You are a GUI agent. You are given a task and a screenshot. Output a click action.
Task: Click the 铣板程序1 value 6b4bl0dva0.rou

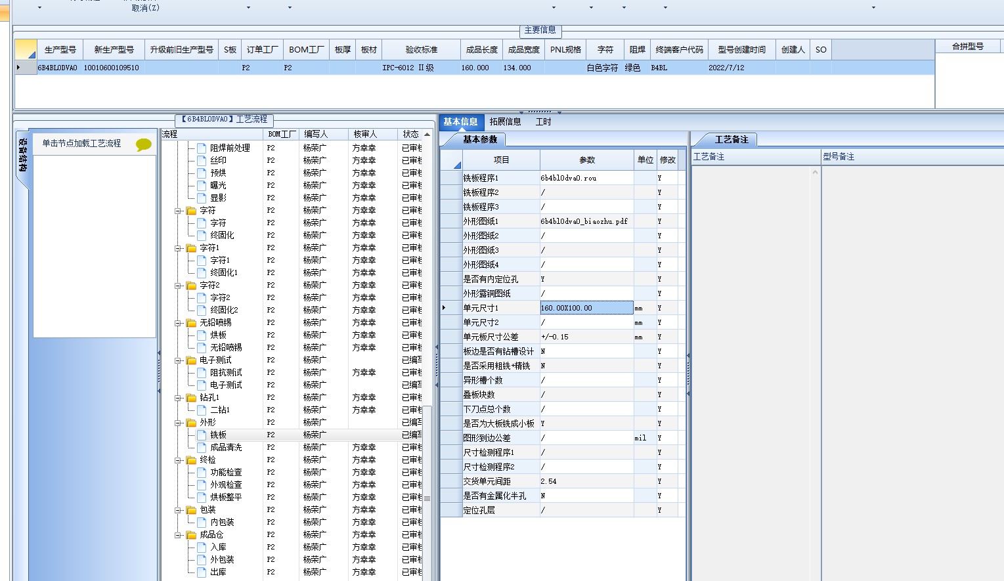586,178
